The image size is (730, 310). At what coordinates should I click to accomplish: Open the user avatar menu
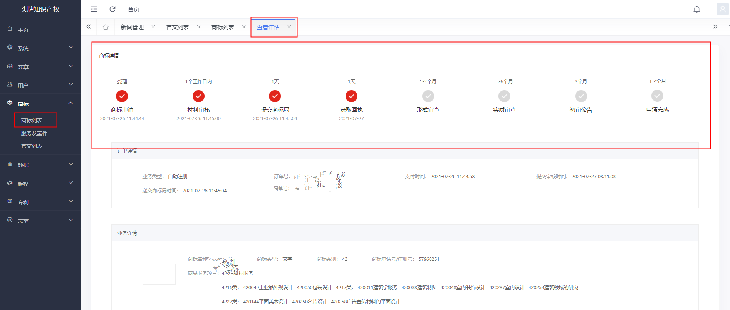tap(722, 9)
